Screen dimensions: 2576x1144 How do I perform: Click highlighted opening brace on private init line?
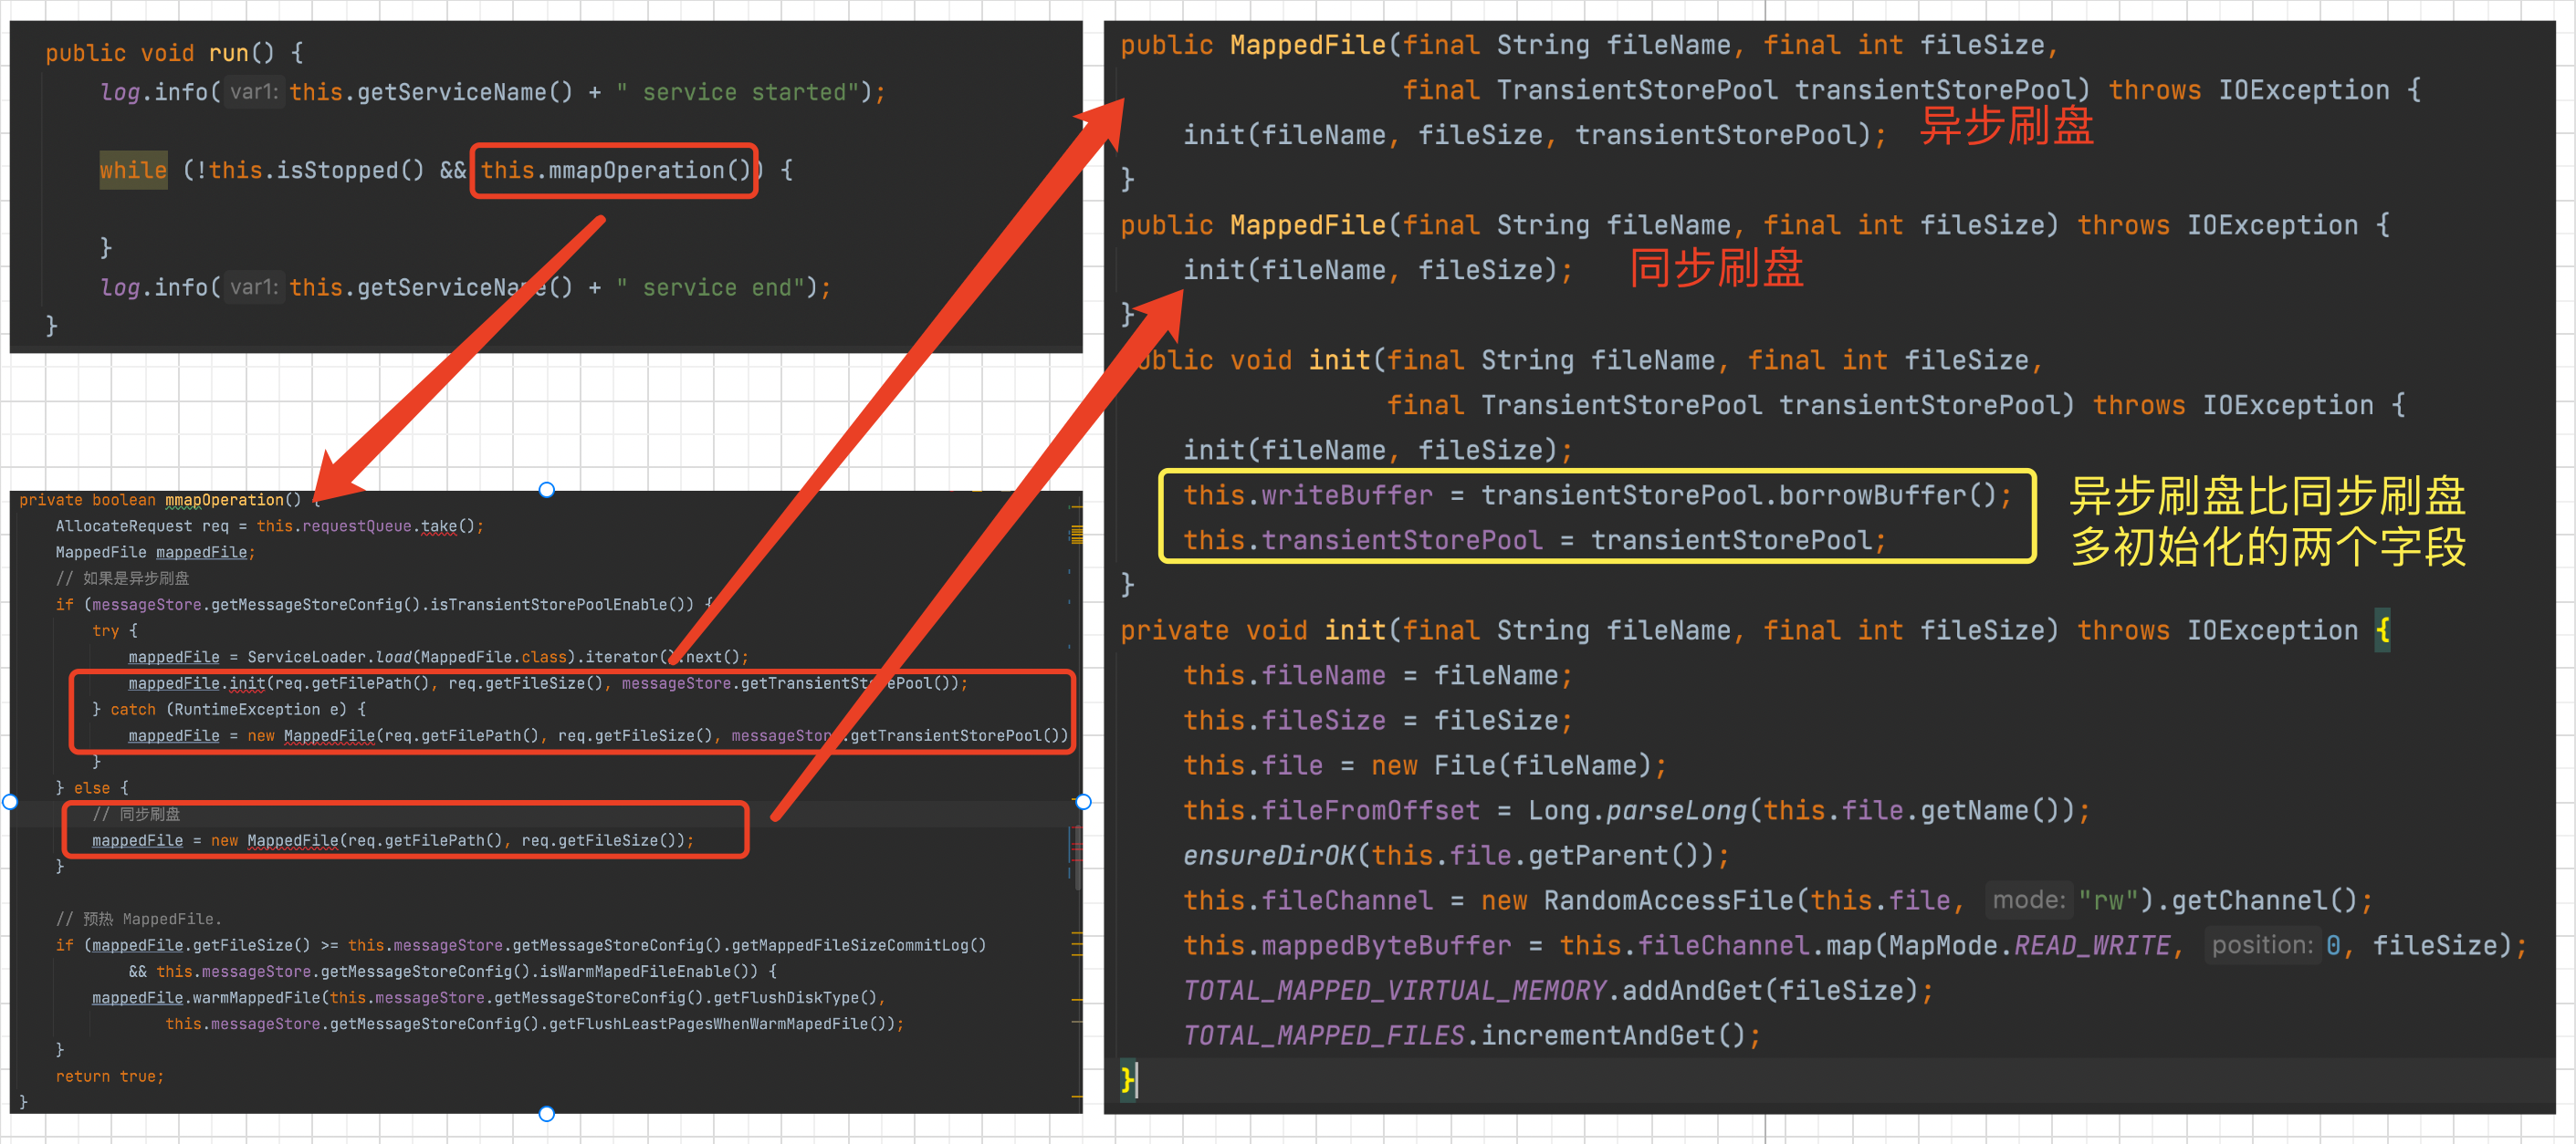(x=2382, y=630)
